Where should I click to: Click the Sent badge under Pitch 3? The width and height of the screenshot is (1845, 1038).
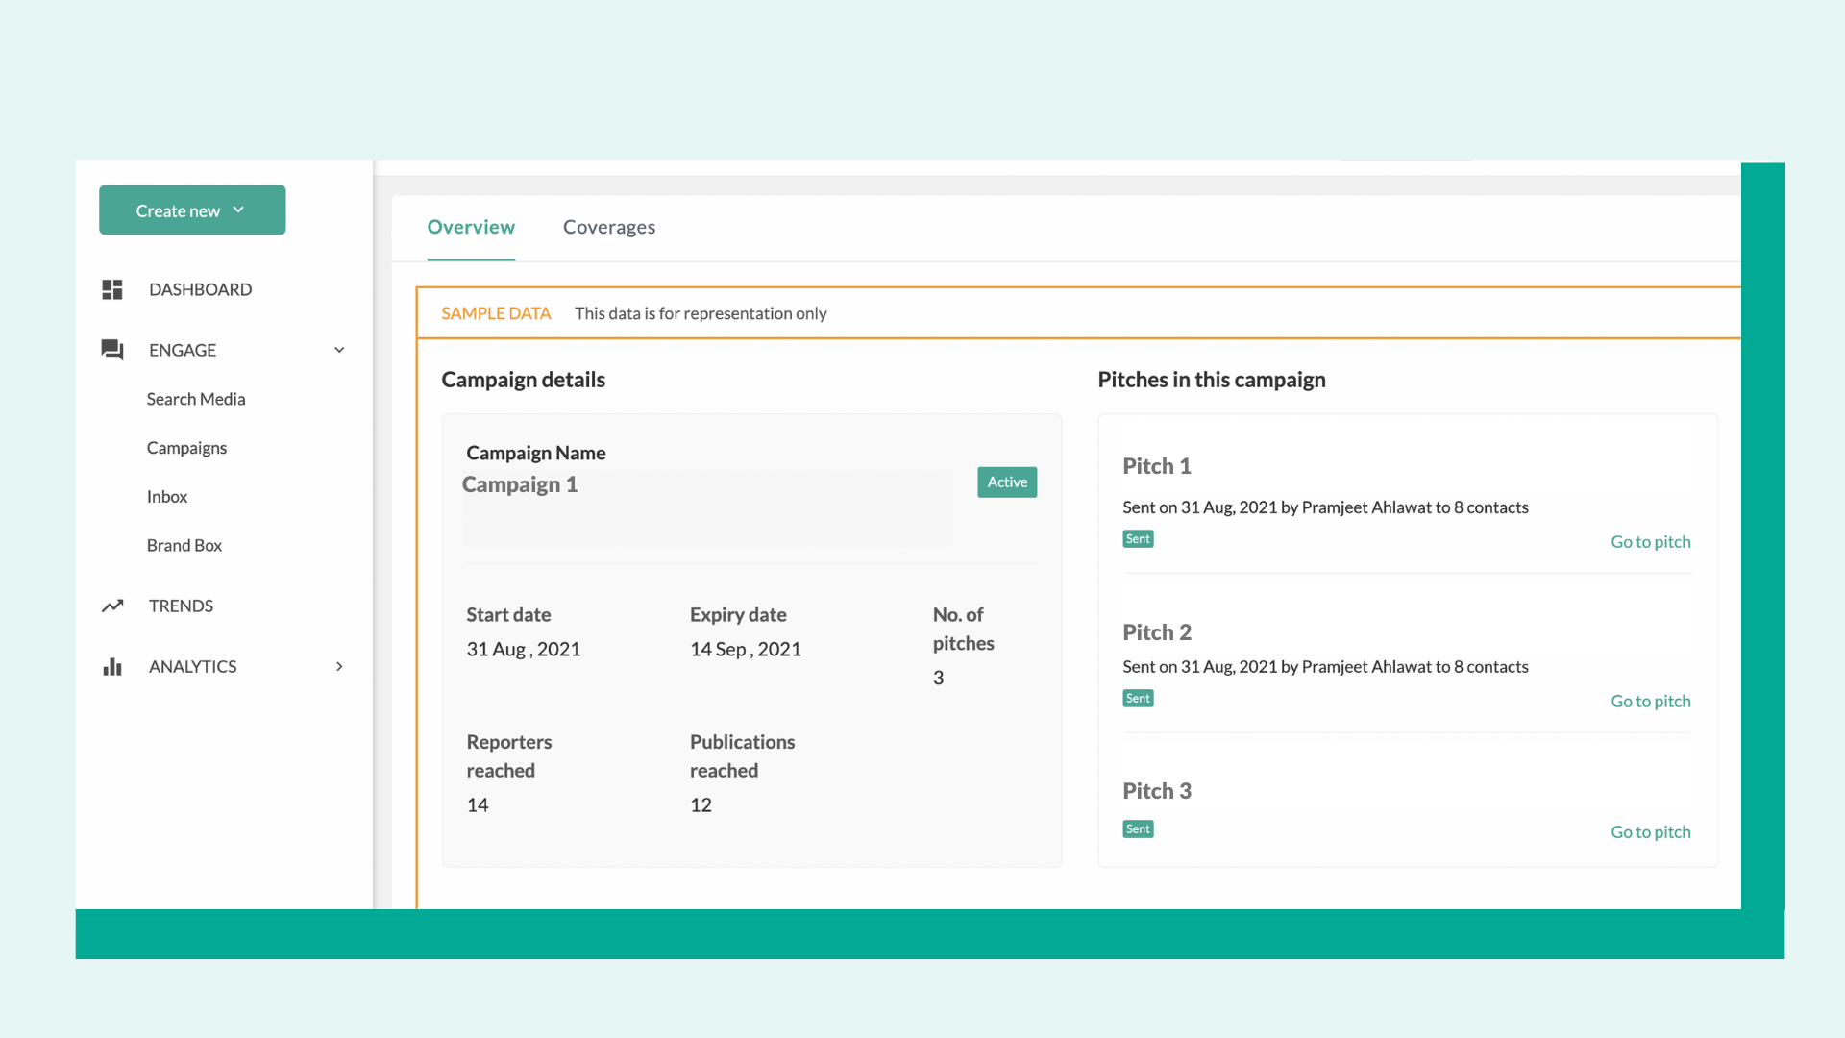[x=1138, y=829]
